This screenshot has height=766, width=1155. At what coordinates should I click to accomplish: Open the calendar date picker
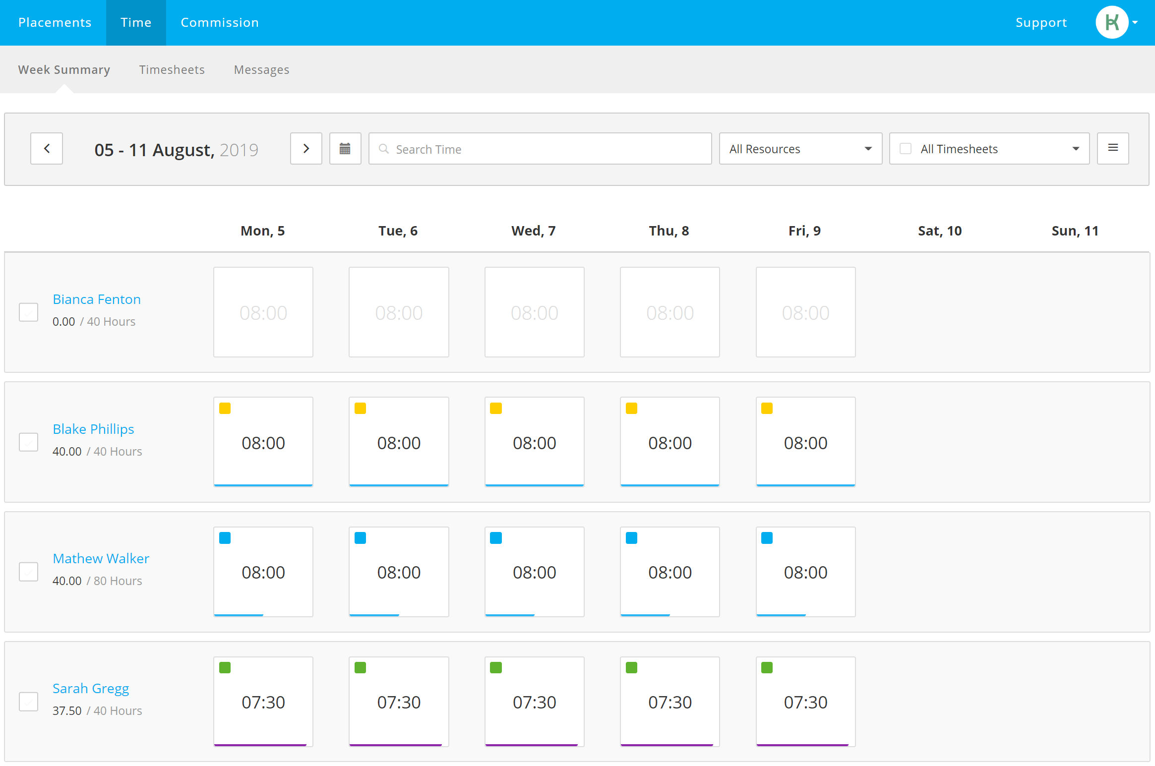point(345,148)
